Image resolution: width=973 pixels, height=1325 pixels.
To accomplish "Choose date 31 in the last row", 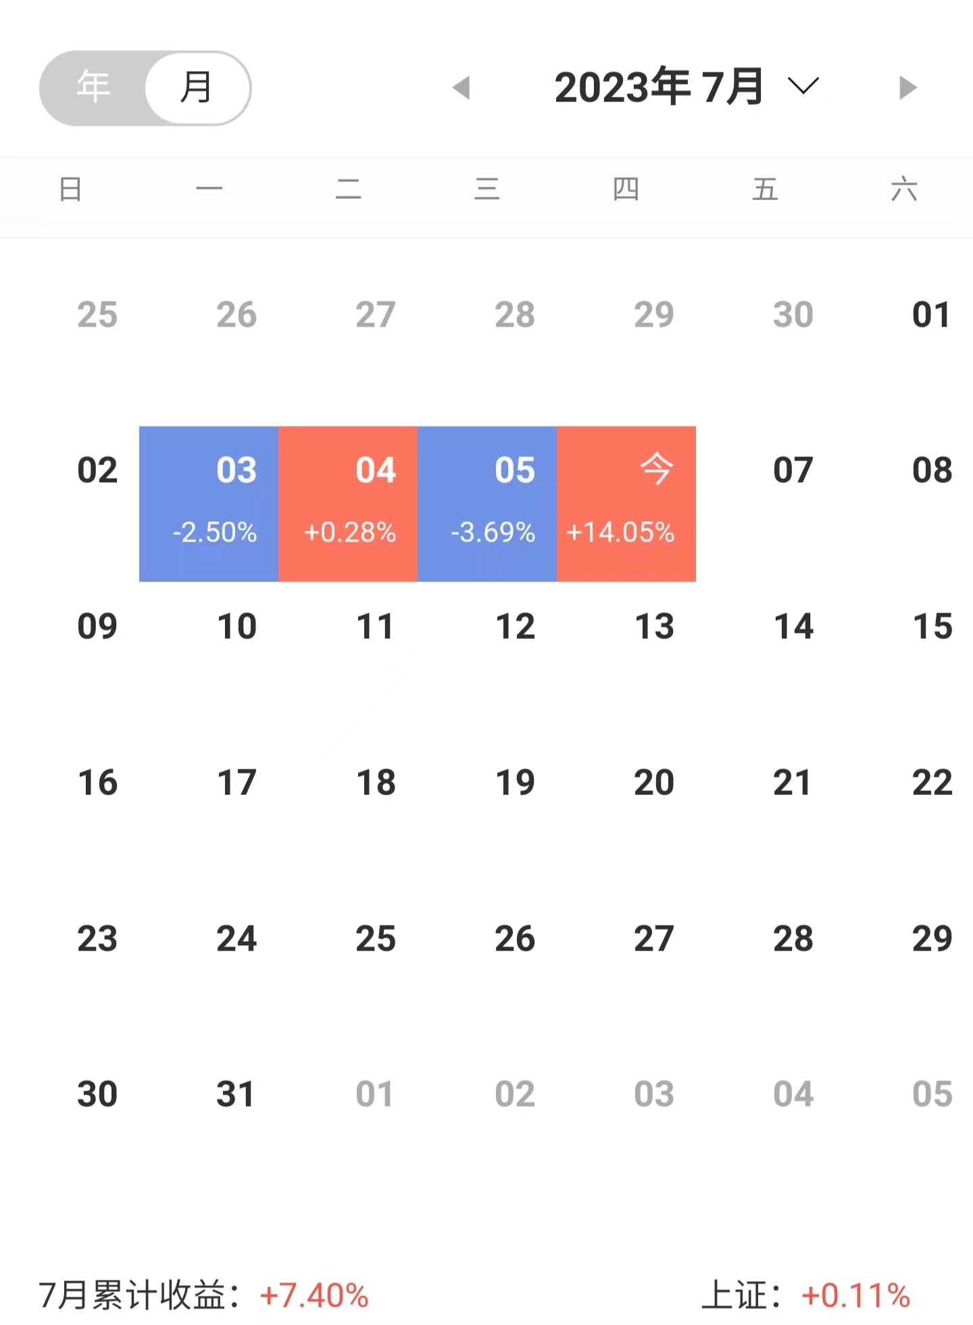I will (236, 1094).
